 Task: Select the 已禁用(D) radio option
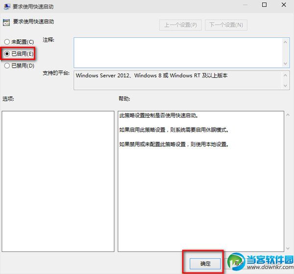coord(19,66)
